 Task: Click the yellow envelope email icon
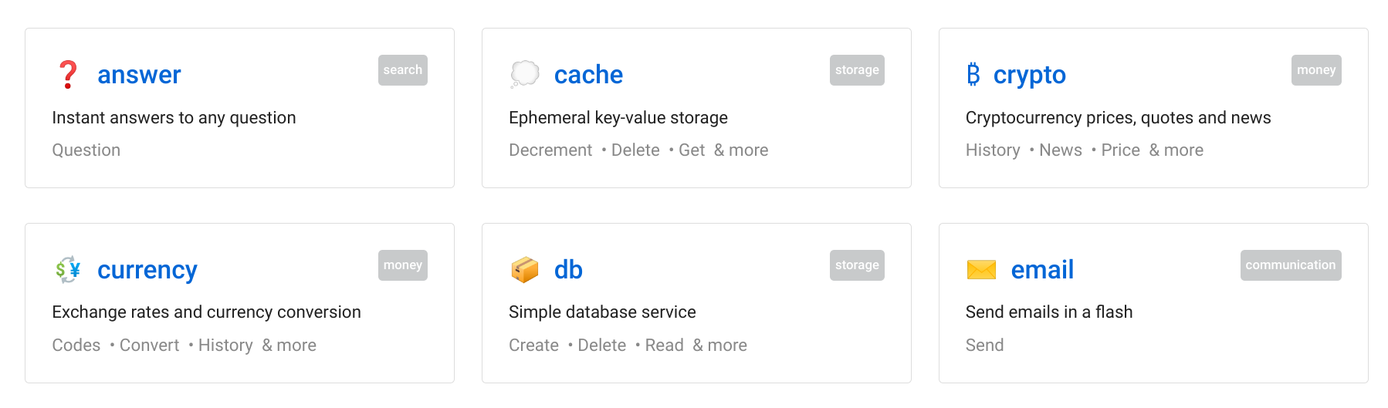click(x=981, y=269)
